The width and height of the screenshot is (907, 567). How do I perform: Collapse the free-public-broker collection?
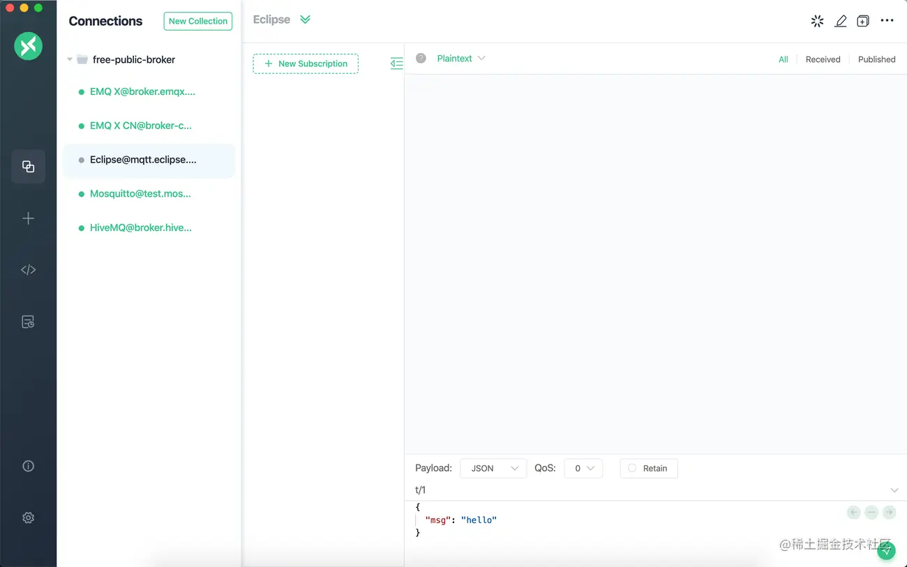70,60
